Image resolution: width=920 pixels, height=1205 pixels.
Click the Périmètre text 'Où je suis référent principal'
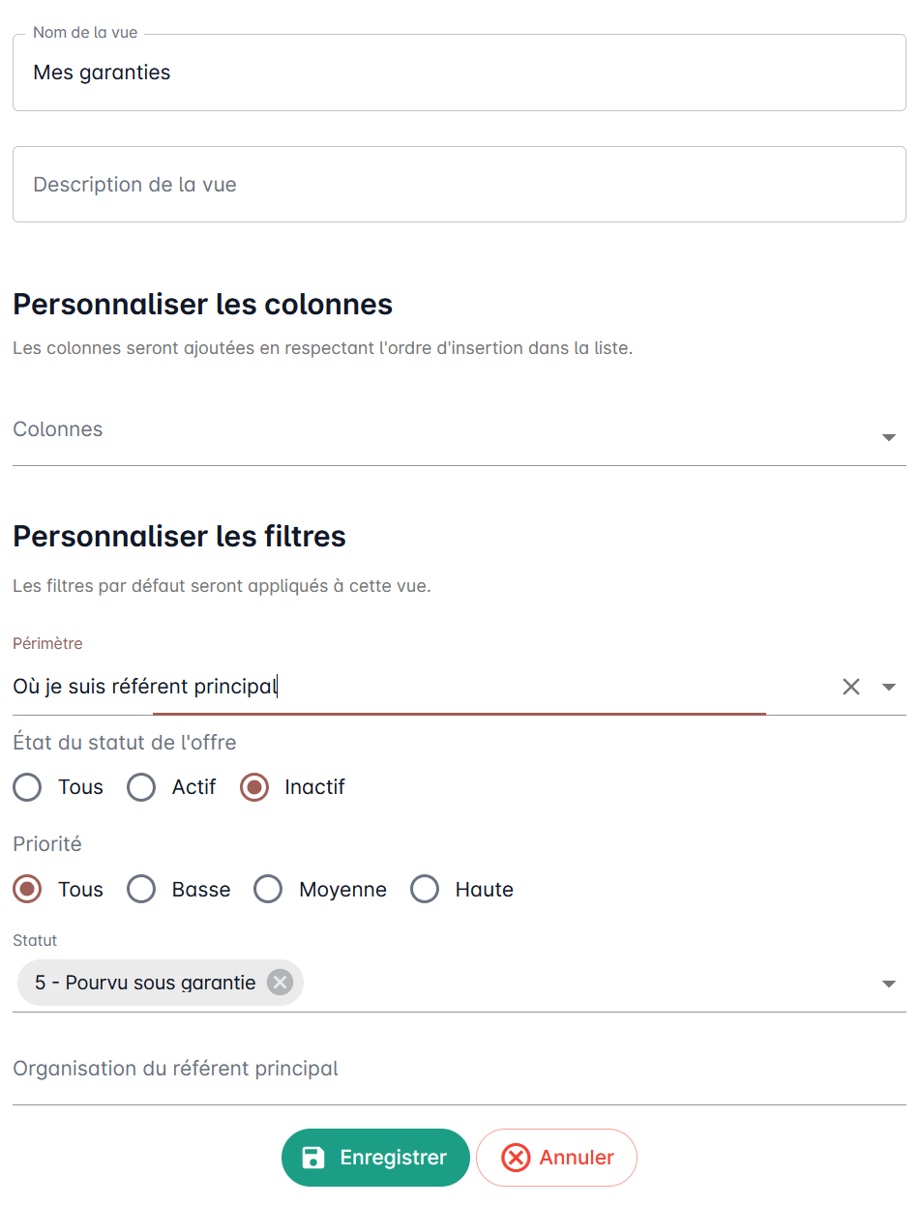[145, 687]
